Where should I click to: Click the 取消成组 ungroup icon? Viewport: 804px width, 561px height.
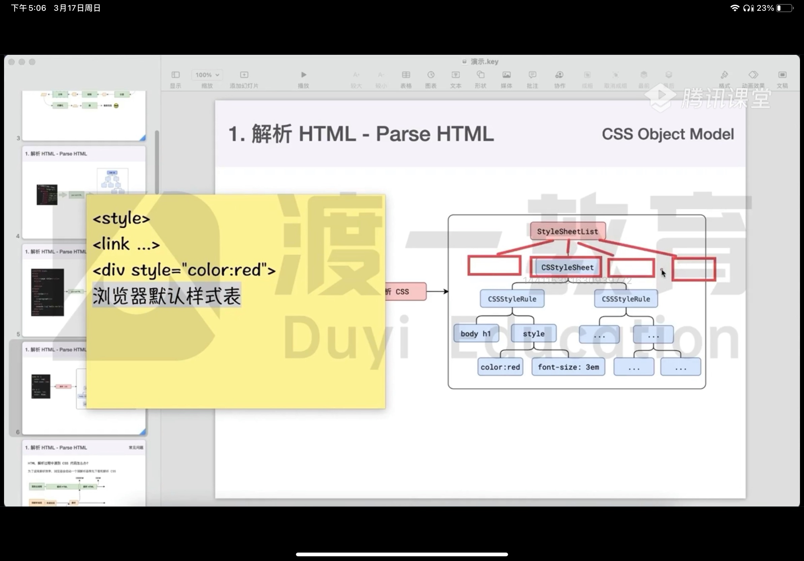click(615, 75)
